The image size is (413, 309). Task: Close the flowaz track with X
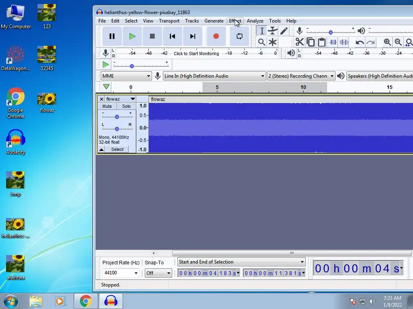[101, 99]
